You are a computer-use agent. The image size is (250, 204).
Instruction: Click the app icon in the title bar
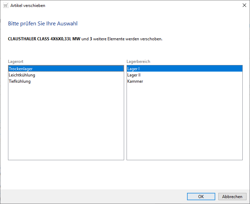[x=5, y=6]
